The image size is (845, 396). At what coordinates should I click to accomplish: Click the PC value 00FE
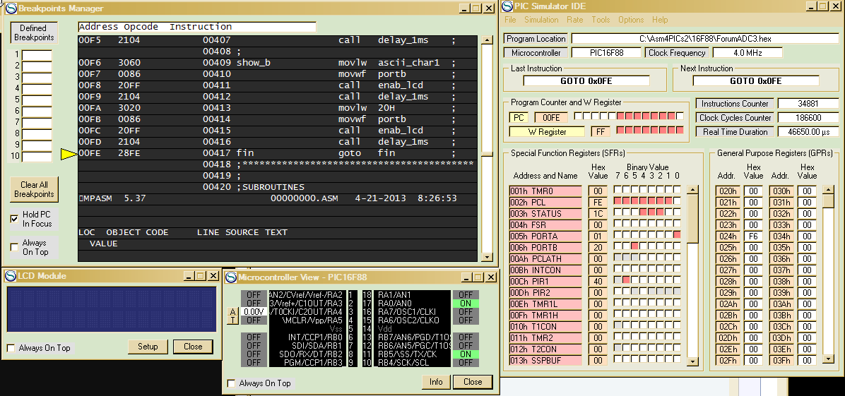coord(551,117)
